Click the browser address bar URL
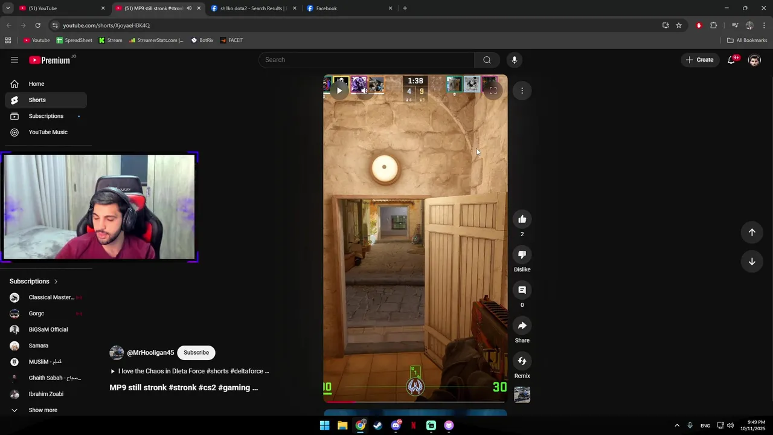The width and height of the screenshot is (773, 435). tap(106, 25)
